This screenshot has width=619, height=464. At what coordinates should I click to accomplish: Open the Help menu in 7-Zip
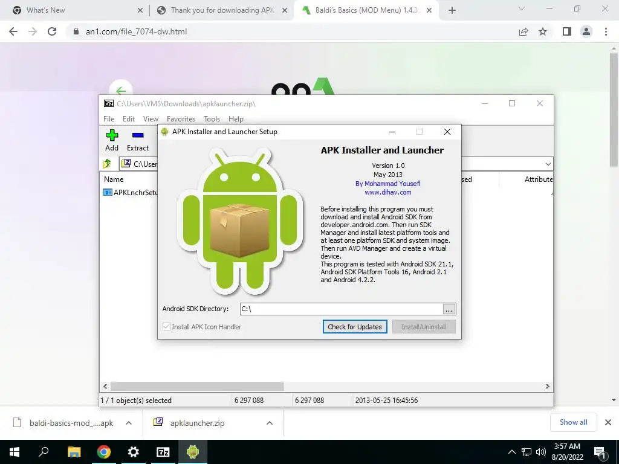point(236,119)
